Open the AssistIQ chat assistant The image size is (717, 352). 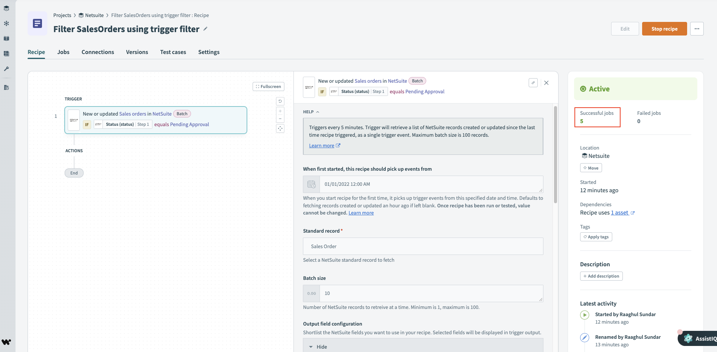700,338
